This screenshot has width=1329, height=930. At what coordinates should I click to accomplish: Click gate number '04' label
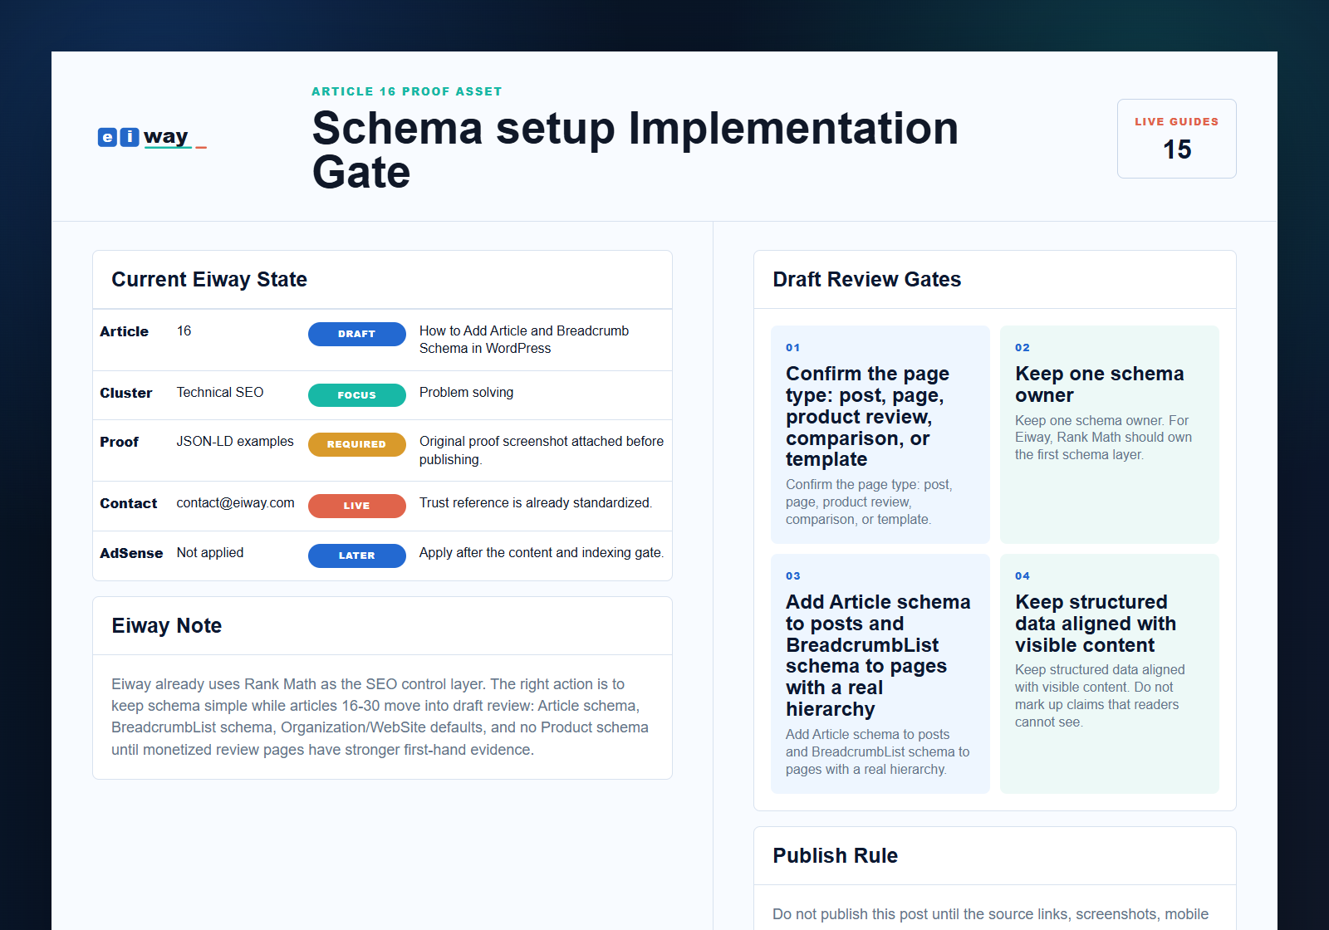1022,576
